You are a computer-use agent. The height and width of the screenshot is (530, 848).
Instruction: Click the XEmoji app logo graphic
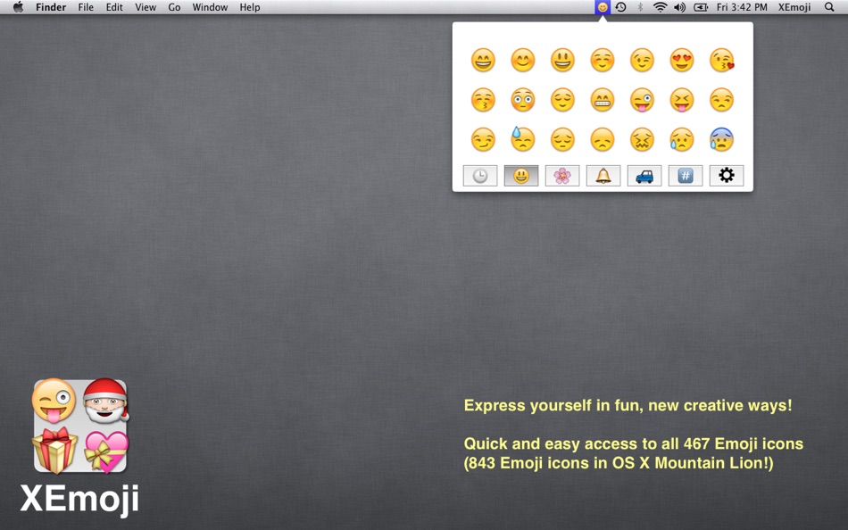coord(80,426)
